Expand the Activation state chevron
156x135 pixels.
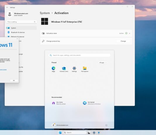click(129, 33)
